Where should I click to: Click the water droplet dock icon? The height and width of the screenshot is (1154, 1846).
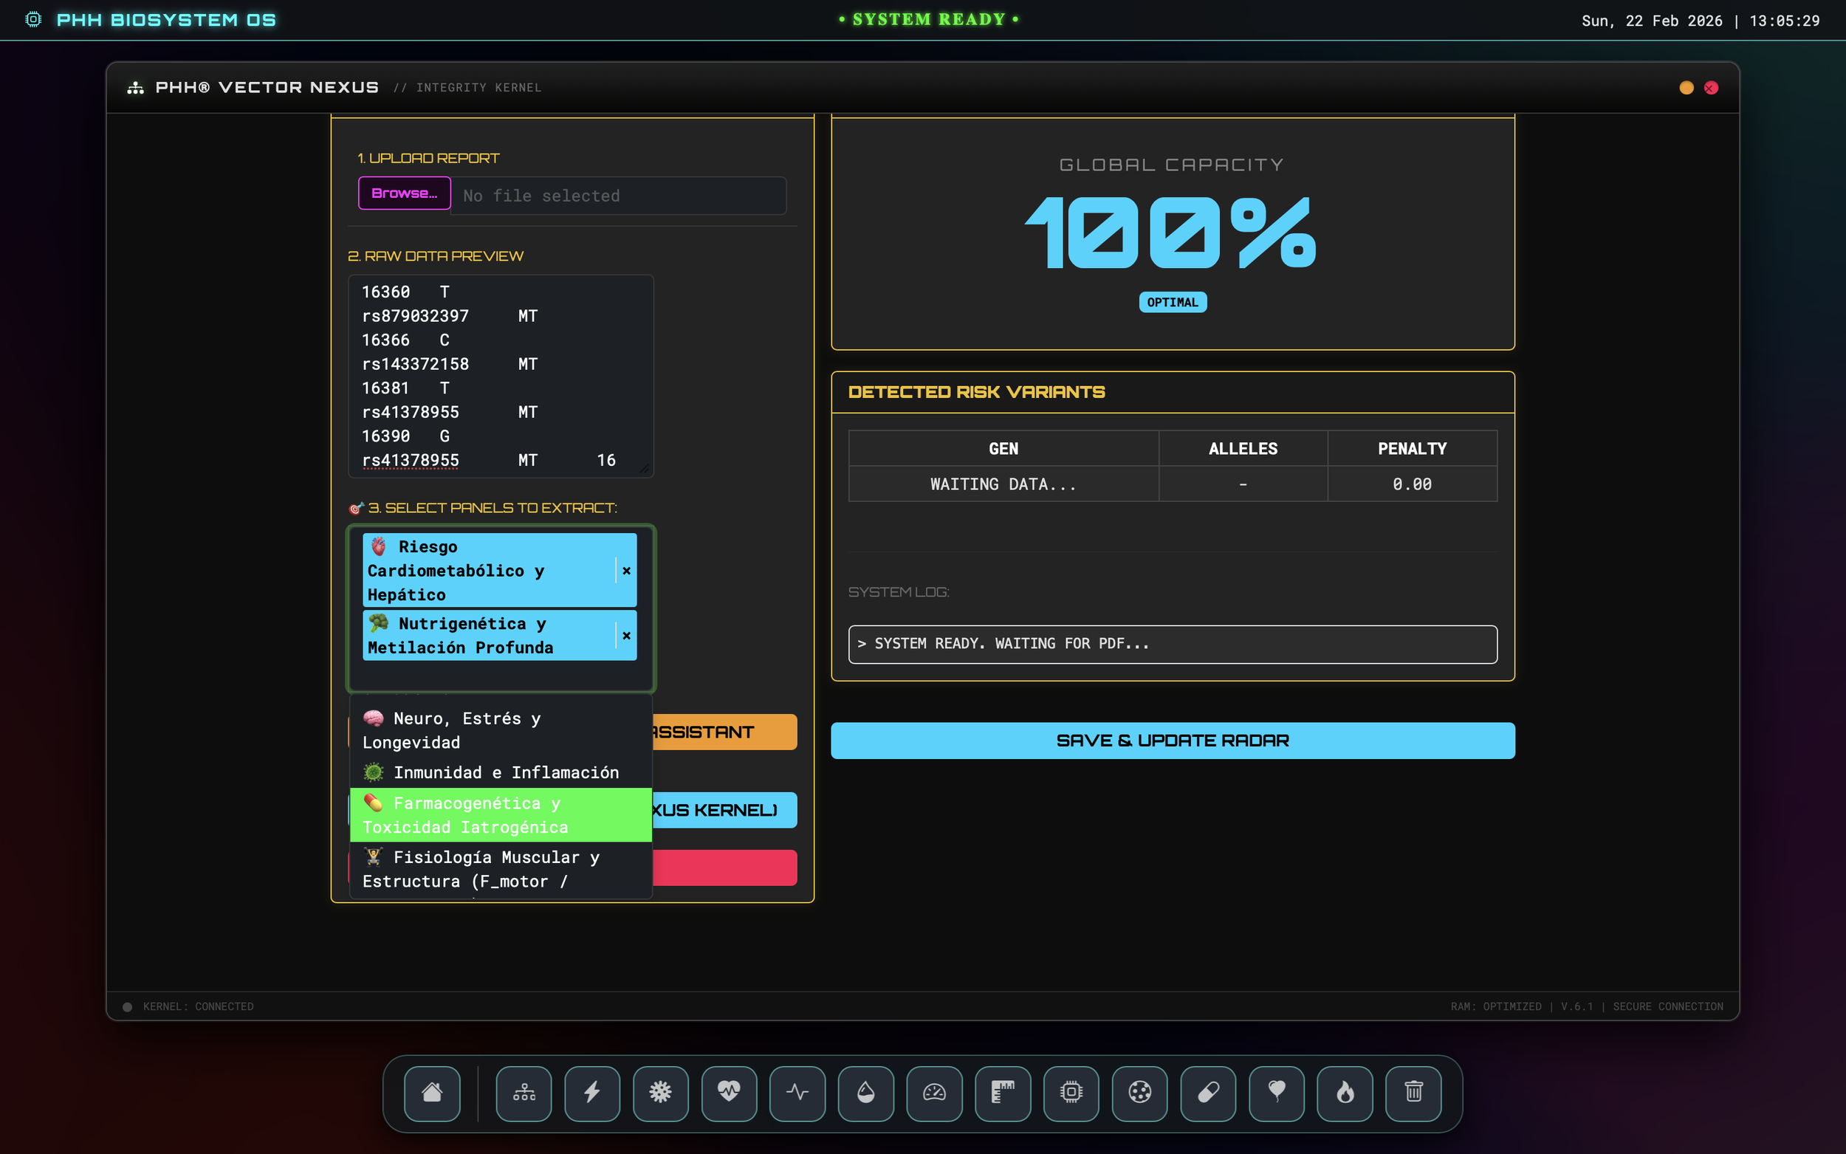(x=865, y=1092)
